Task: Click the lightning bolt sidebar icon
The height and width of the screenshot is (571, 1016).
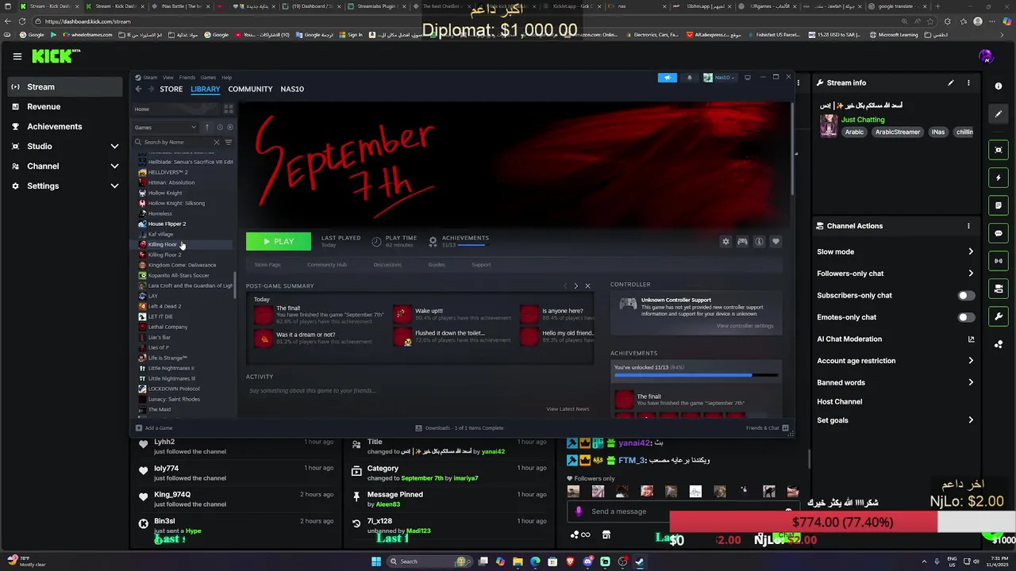Action: click(x=999, y=178)
